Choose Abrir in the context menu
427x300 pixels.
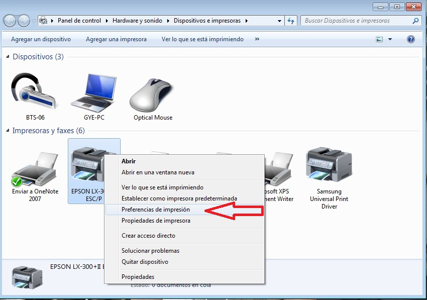point(184,161)
